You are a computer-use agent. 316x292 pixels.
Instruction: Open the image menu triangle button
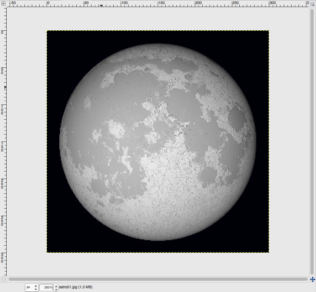3,3
